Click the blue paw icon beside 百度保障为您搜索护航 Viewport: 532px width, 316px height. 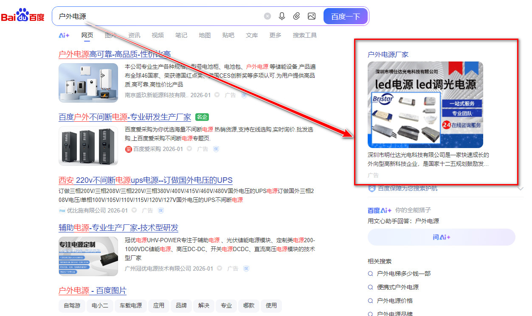[x=372, y=188]
